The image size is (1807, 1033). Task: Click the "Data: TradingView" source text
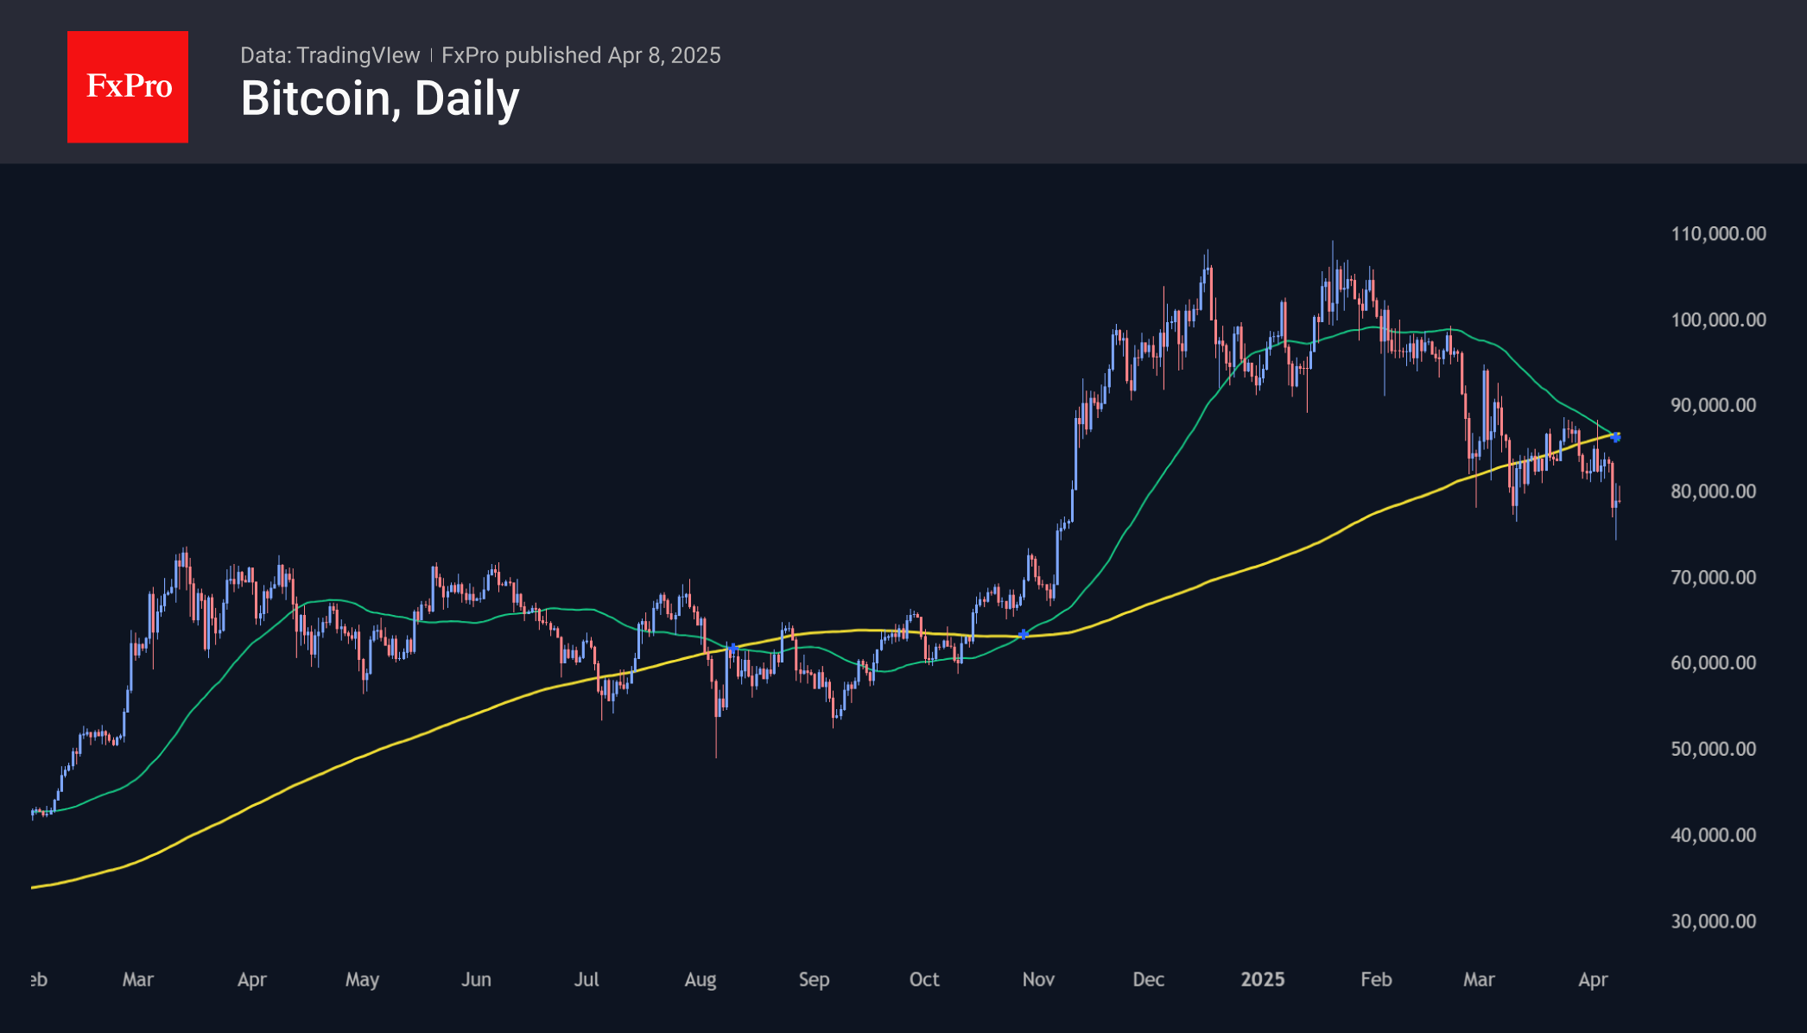pyautogui.click(x=330, y=55)
